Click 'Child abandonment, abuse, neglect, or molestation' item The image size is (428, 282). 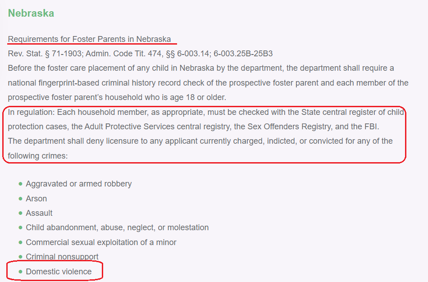(117, 227)
